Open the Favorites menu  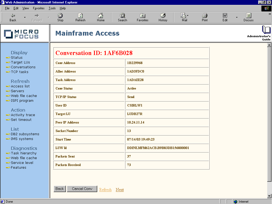(x=39, y=8)
